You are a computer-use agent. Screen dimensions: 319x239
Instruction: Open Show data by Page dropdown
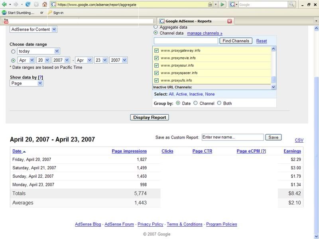coord(26,83)
